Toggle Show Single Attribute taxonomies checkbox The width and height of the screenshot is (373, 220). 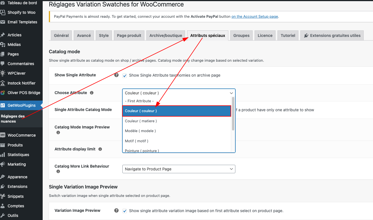click(125, 75)
